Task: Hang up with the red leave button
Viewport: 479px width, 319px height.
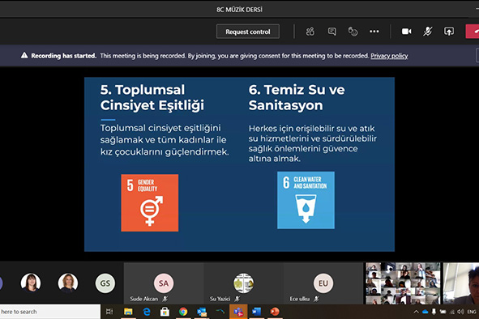Action: coord(473,32)
